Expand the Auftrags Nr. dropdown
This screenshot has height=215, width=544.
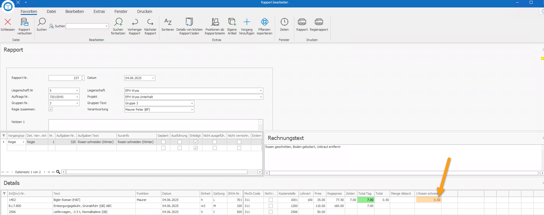77,97
